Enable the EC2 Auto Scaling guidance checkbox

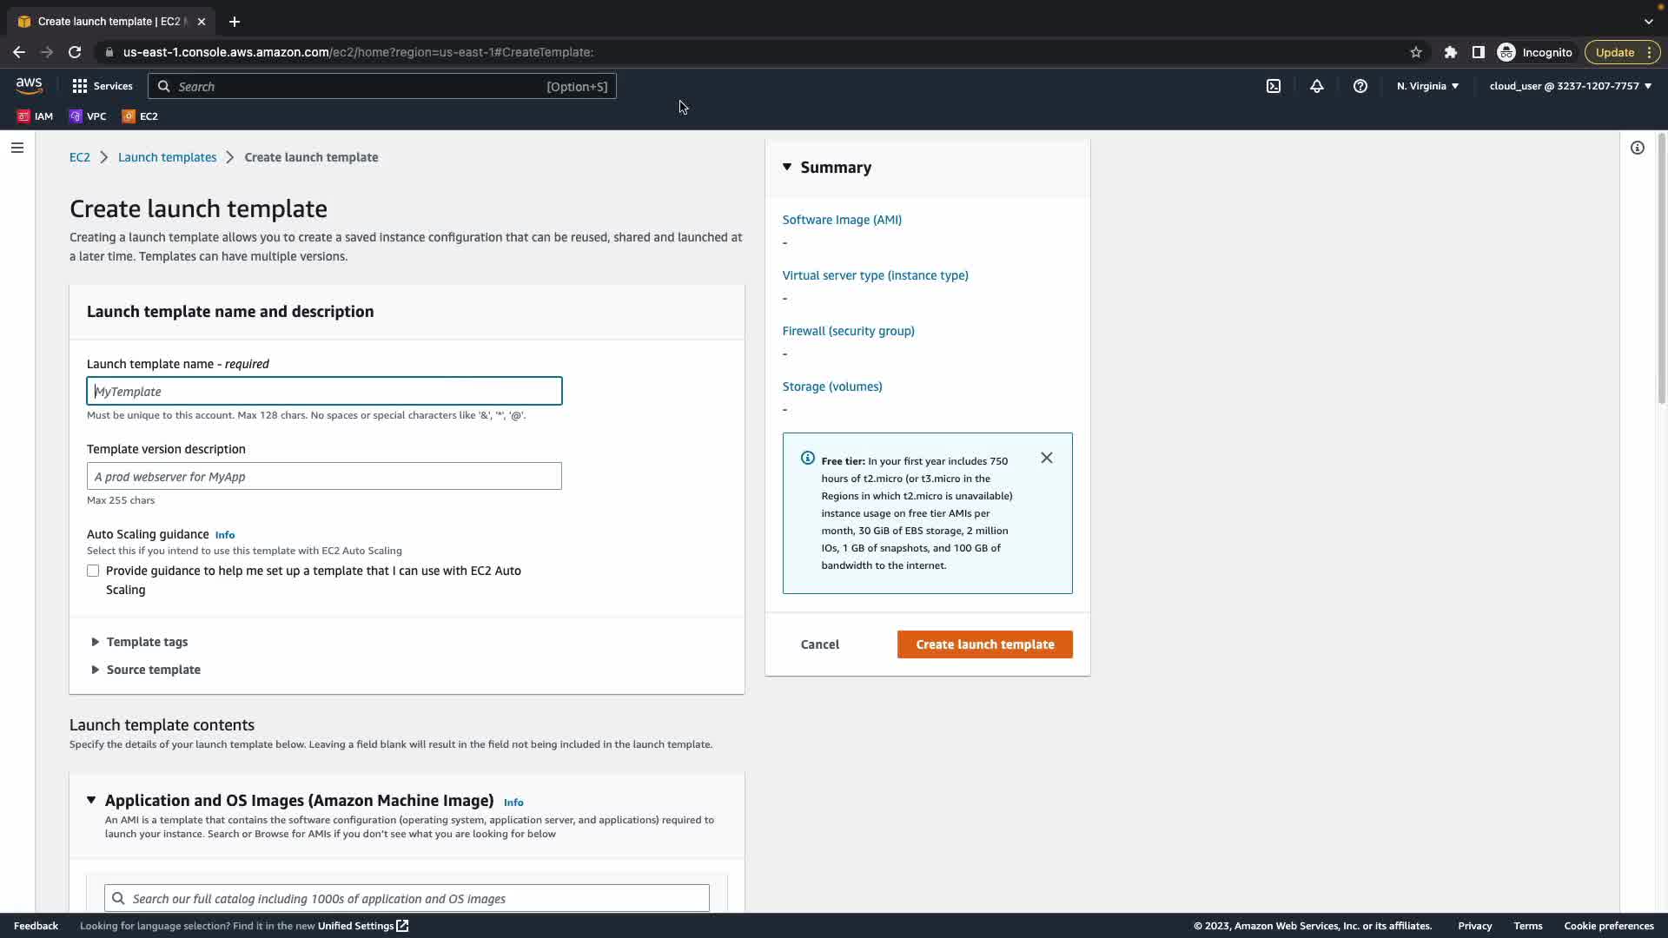pyautogui.click(x=93, y=571)
